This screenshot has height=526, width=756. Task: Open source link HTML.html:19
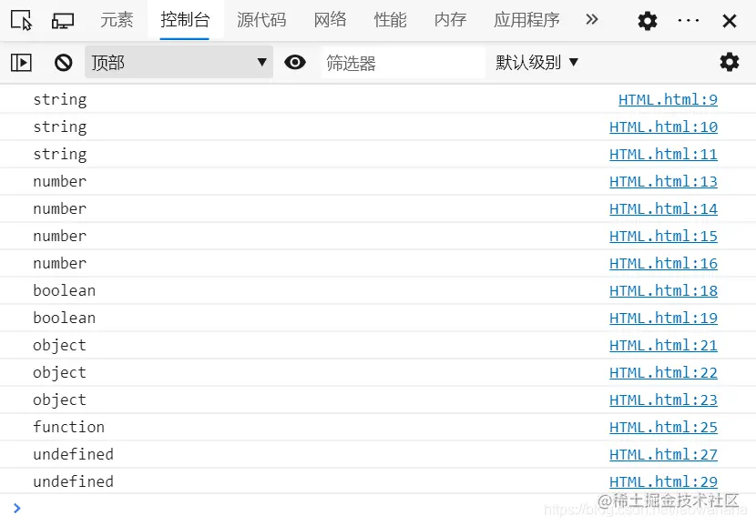pyautogui.click(x=663, y=318)
